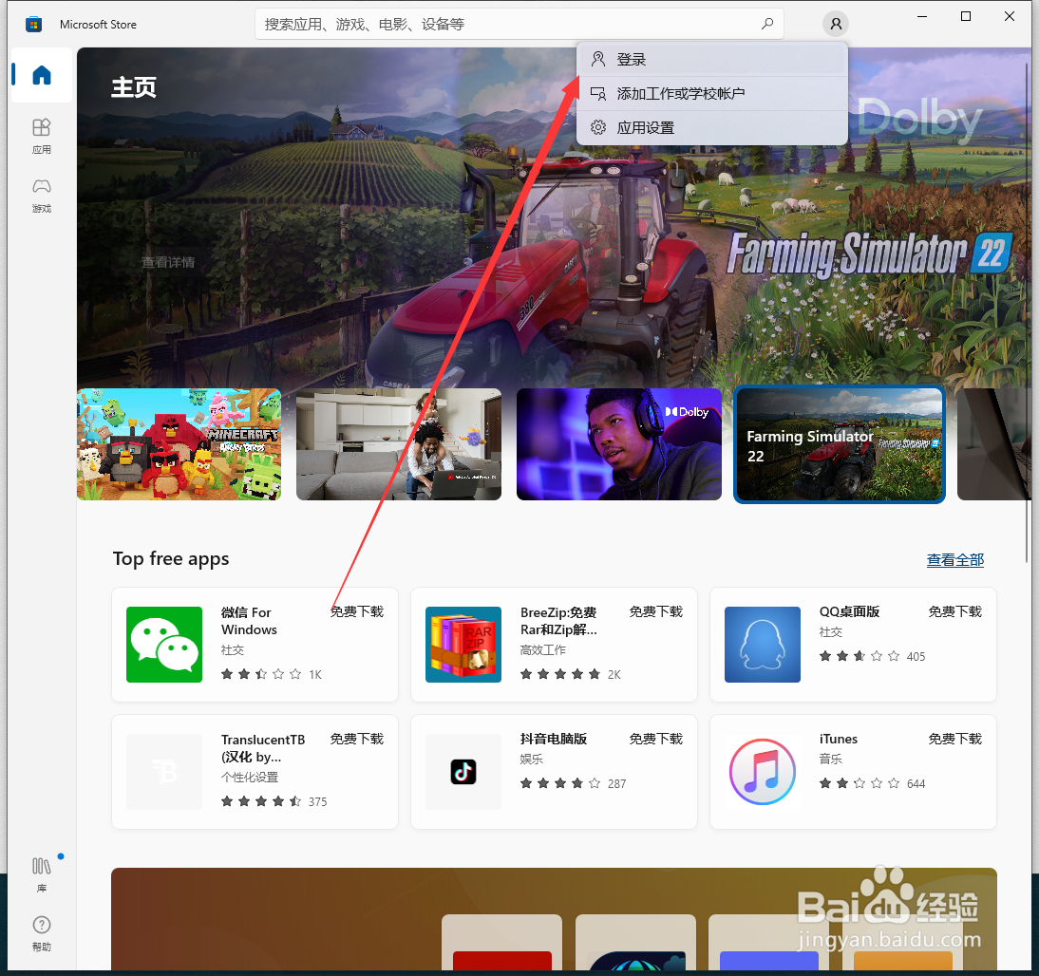The height and width of the screenshot is (976, 1039).
Task: Select the Minecraft Angry Birds carousel thumbnail
Action: tap(179, 444)
